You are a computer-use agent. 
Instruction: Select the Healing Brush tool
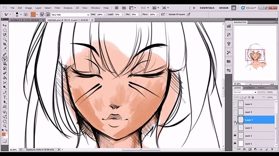(x=5, y=54)
